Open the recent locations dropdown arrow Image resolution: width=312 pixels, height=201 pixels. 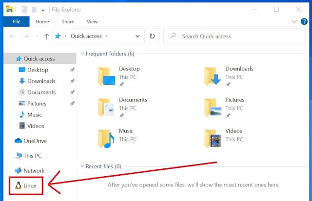[x=37, y=37]
